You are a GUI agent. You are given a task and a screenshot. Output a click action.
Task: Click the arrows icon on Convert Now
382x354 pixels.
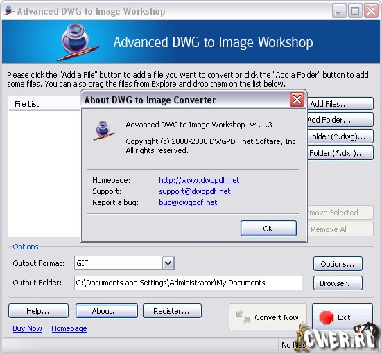point(243,316)
